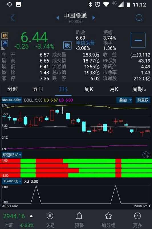The width and height of the screenshot is (152, 229).
Task: Open the 电信运营 sector link
Action: [85, 43]
